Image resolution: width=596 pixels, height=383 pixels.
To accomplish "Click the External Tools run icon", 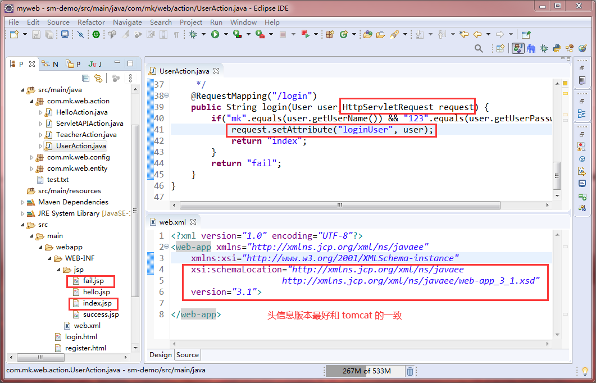I will (260, 35).
